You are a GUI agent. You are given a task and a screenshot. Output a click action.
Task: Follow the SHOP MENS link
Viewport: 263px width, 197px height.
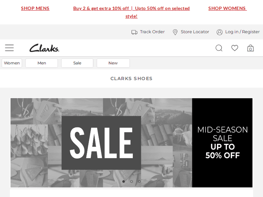[x=35, y=8]
